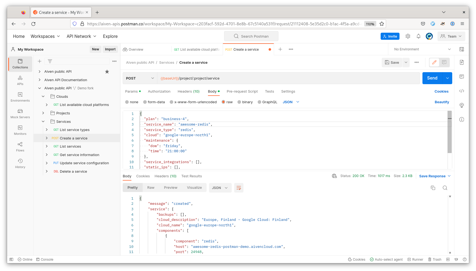
Task: Copy response body with copy icon
Action: click(x=433, y=188)
